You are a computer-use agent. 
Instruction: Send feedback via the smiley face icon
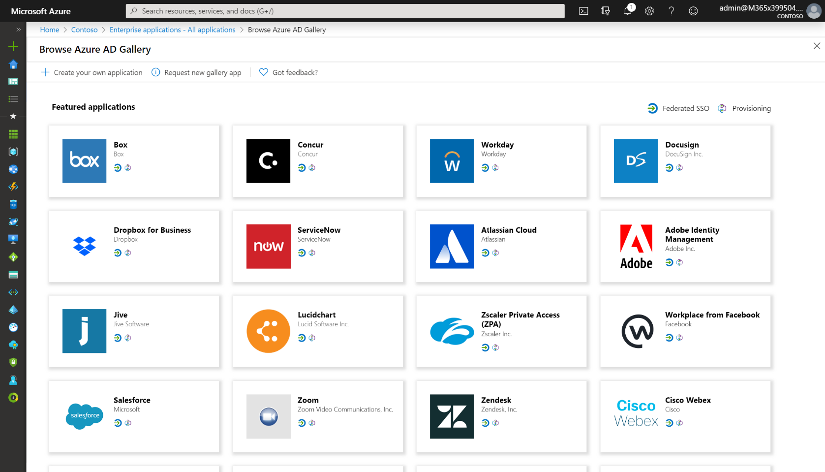[693, 11]
